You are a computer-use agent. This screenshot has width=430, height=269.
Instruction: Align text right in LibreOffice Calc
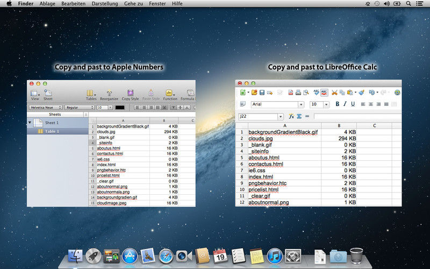pos(379,104)
